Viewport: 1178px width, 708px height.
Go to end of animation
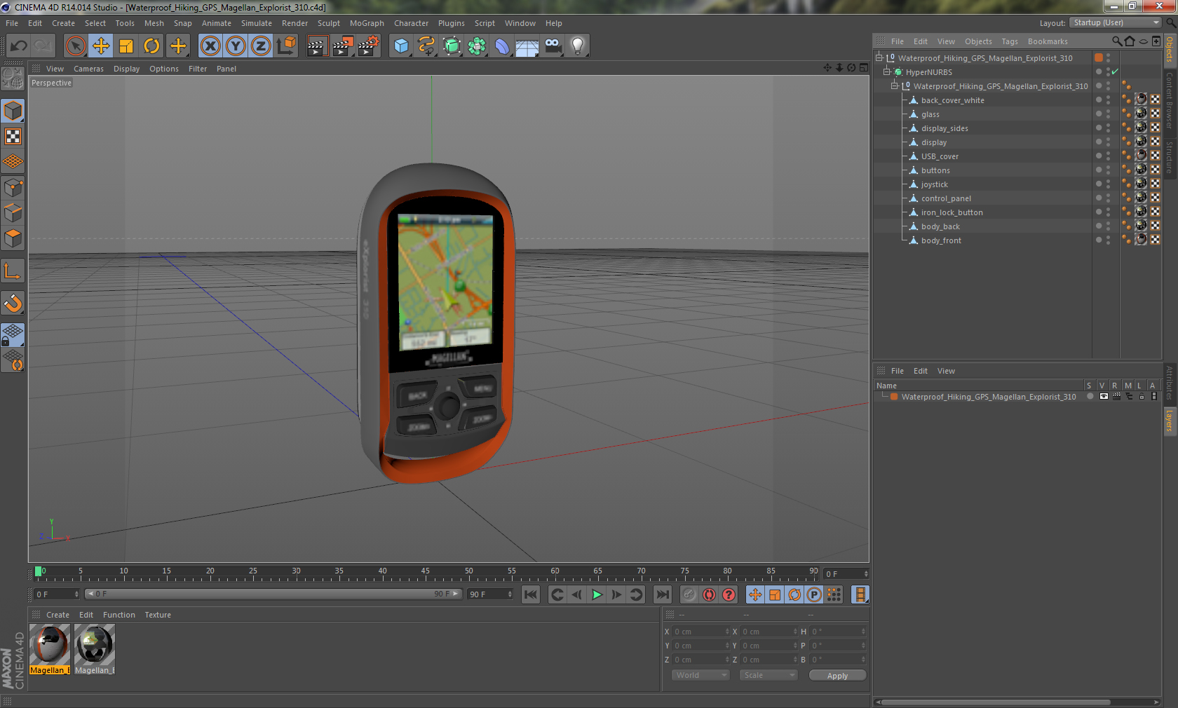(x=662, y=594)
